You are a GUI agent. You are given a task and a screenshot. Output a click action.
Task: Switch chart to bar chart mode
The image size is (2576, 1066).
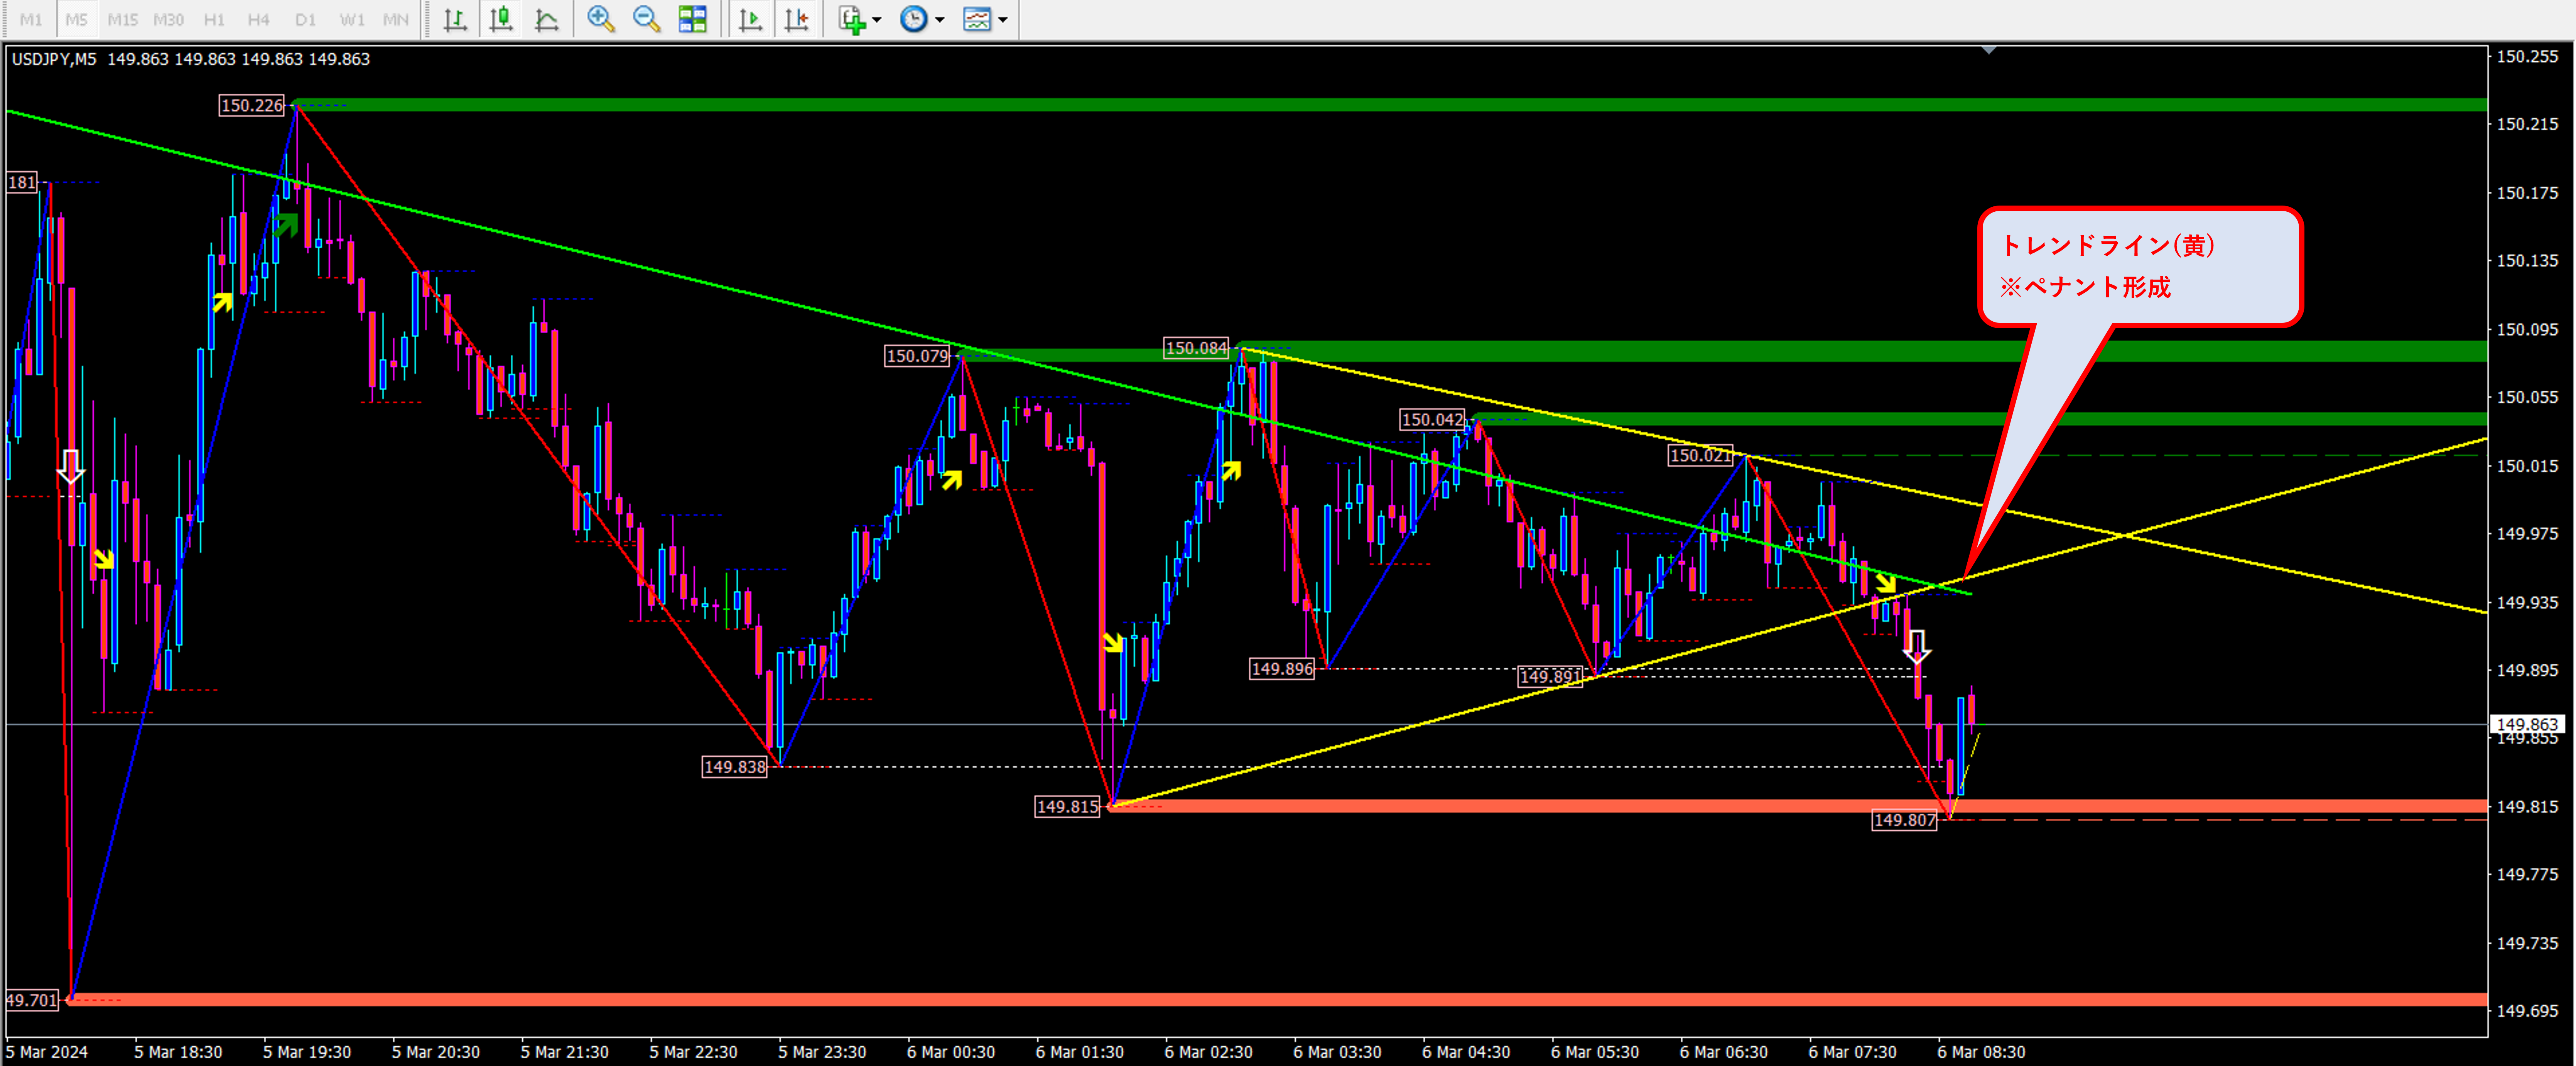[455, 18]
